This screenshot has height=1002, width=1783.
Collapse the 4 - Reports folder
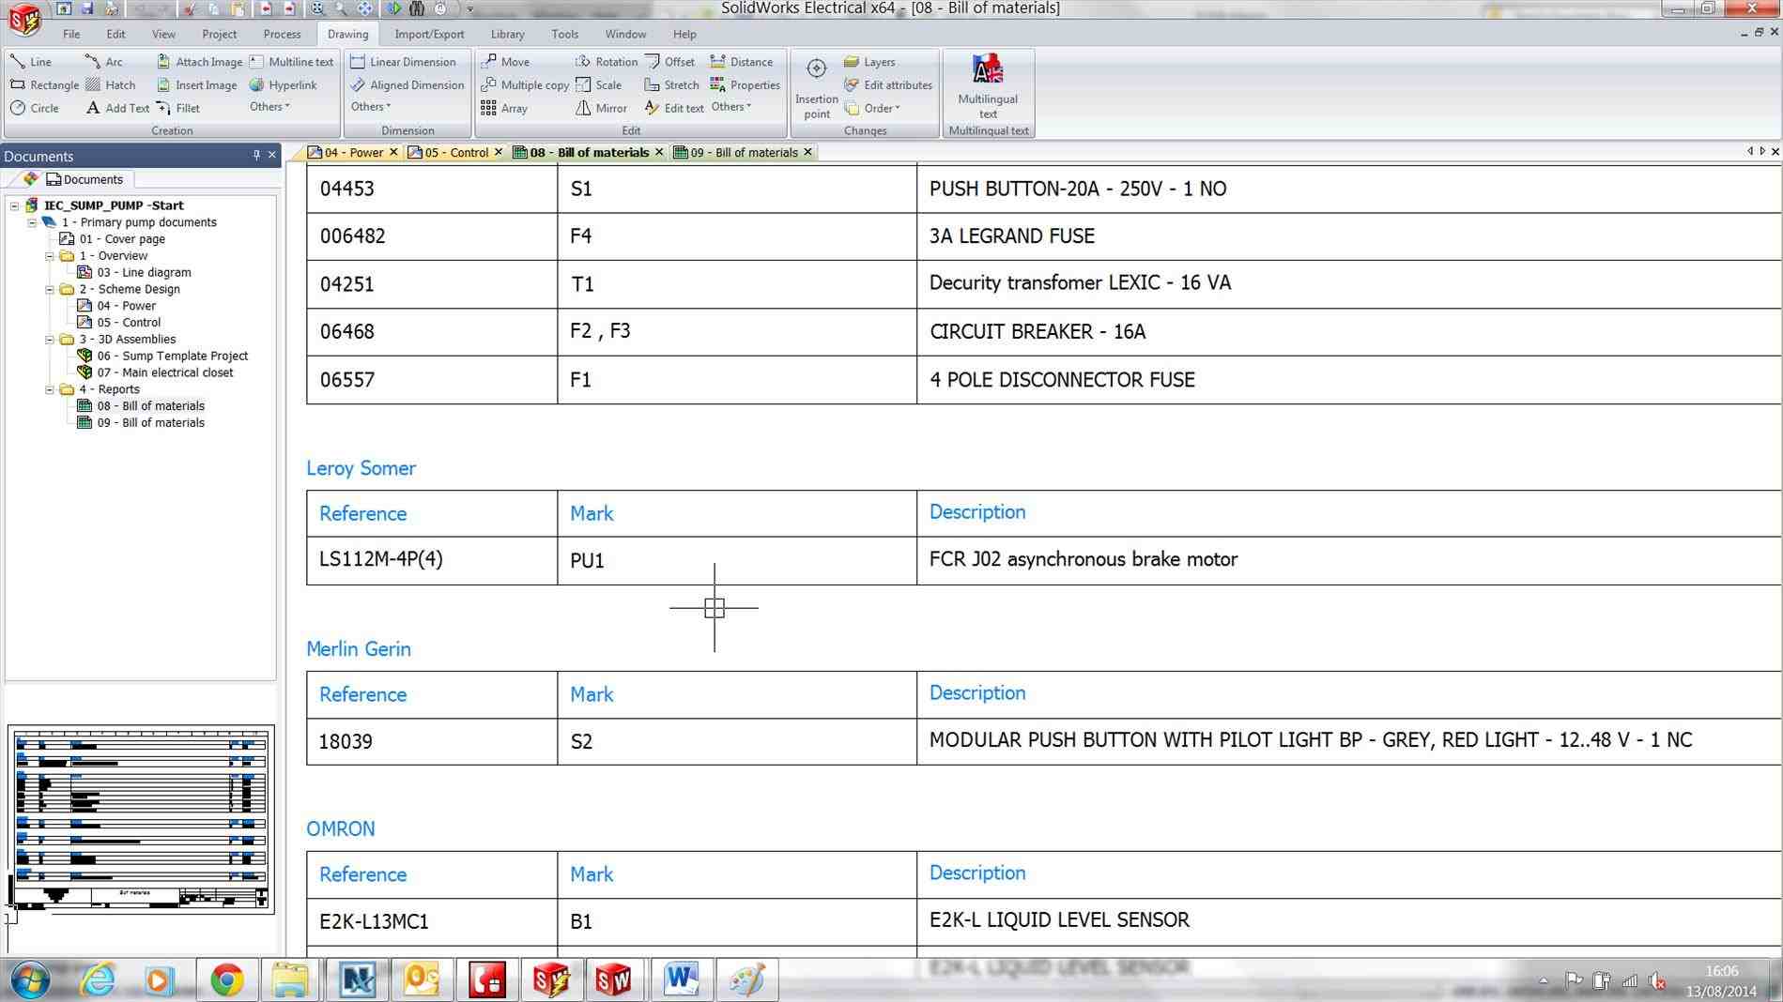point(50,389)
